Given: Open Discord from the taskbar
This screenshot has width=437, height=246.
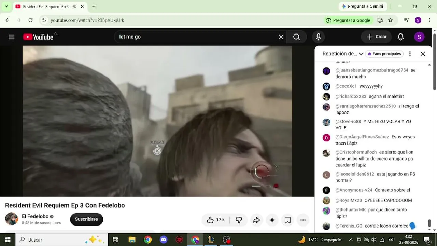Looking at the screenshot, I should 164,240.
